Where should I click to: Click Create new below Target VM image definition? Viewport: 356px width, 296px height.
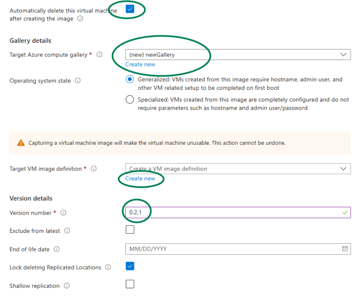[x=140, y=178]
